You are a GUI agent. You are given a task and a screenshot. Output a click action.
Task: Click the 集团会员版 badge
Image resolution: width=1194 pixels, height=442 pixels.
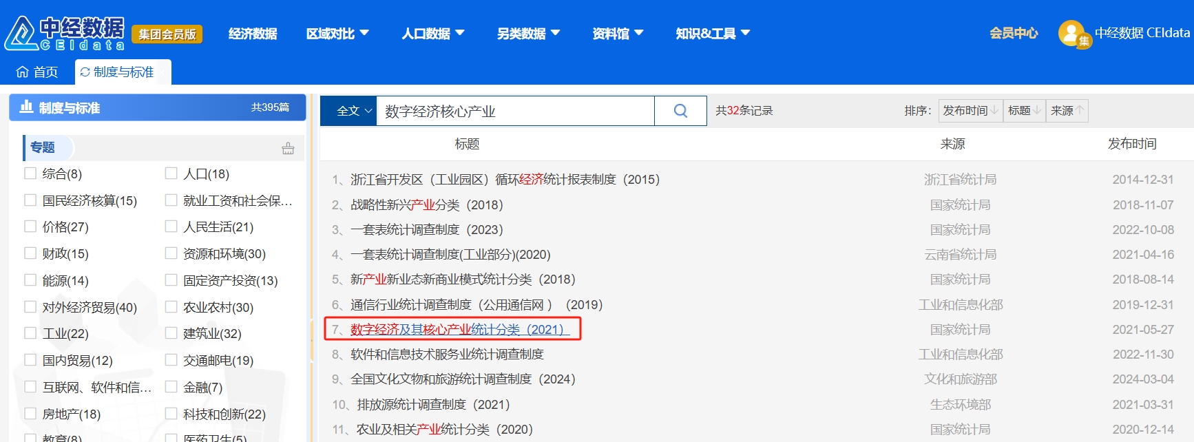[167, 34]
